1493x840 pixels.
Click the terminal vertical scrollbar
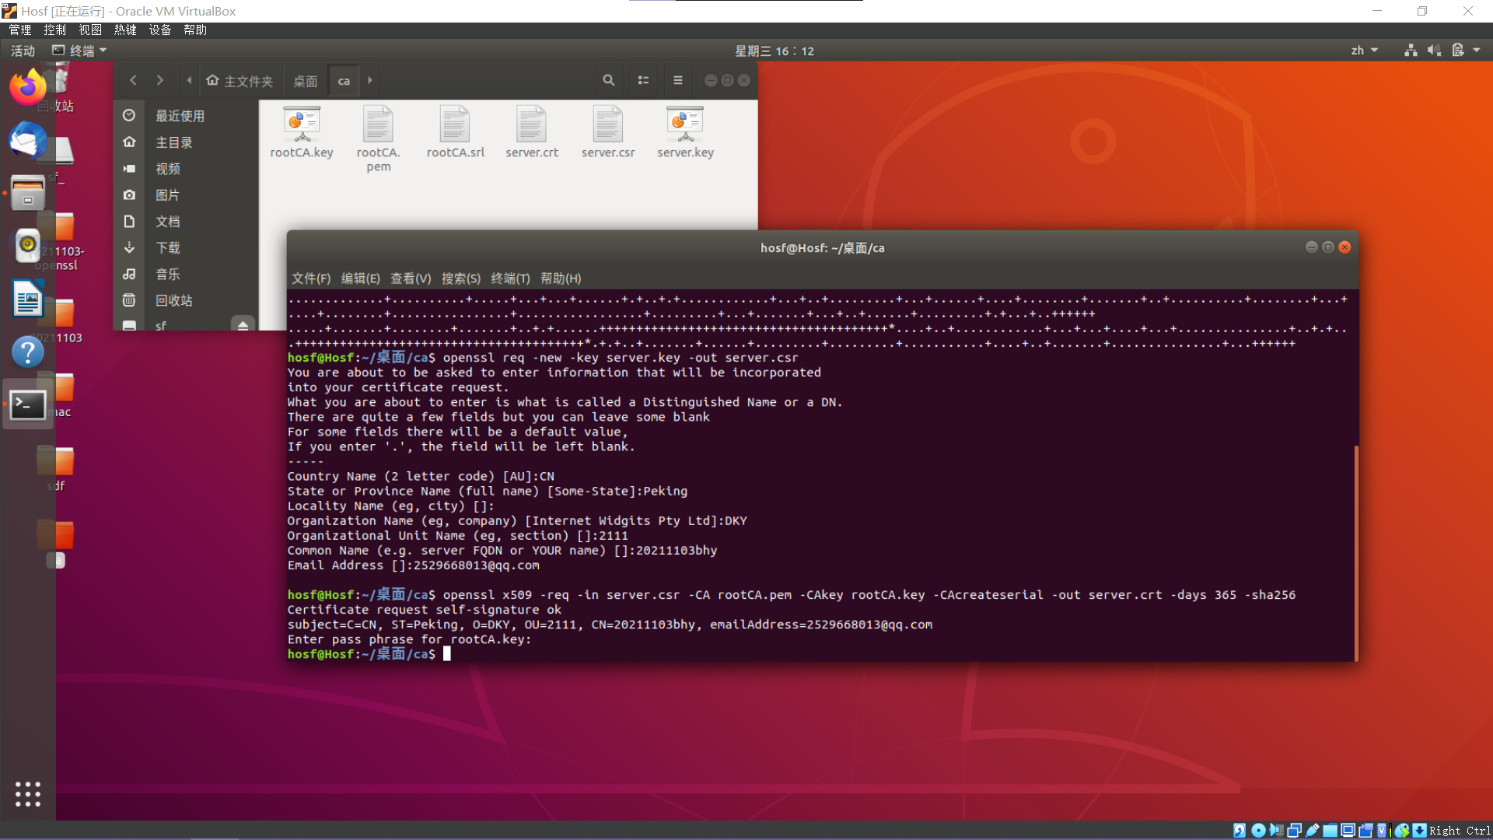1356,552
